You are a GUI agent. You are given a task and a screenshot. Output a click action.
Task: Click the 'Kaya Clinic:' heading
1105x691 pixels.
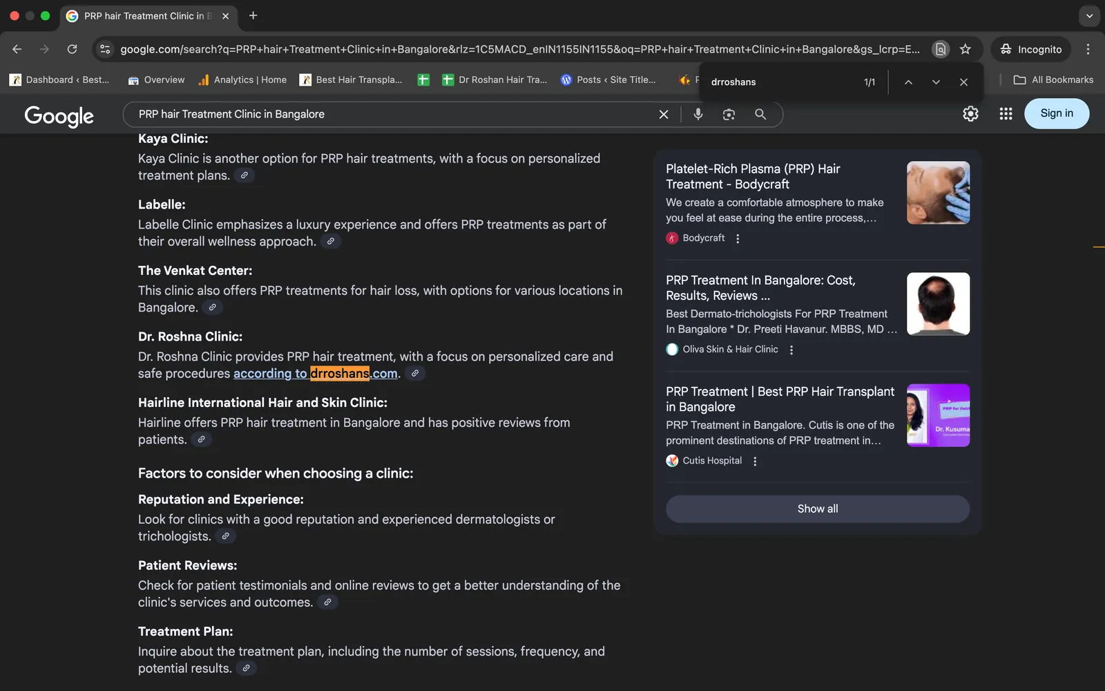[x=173, y=138]
